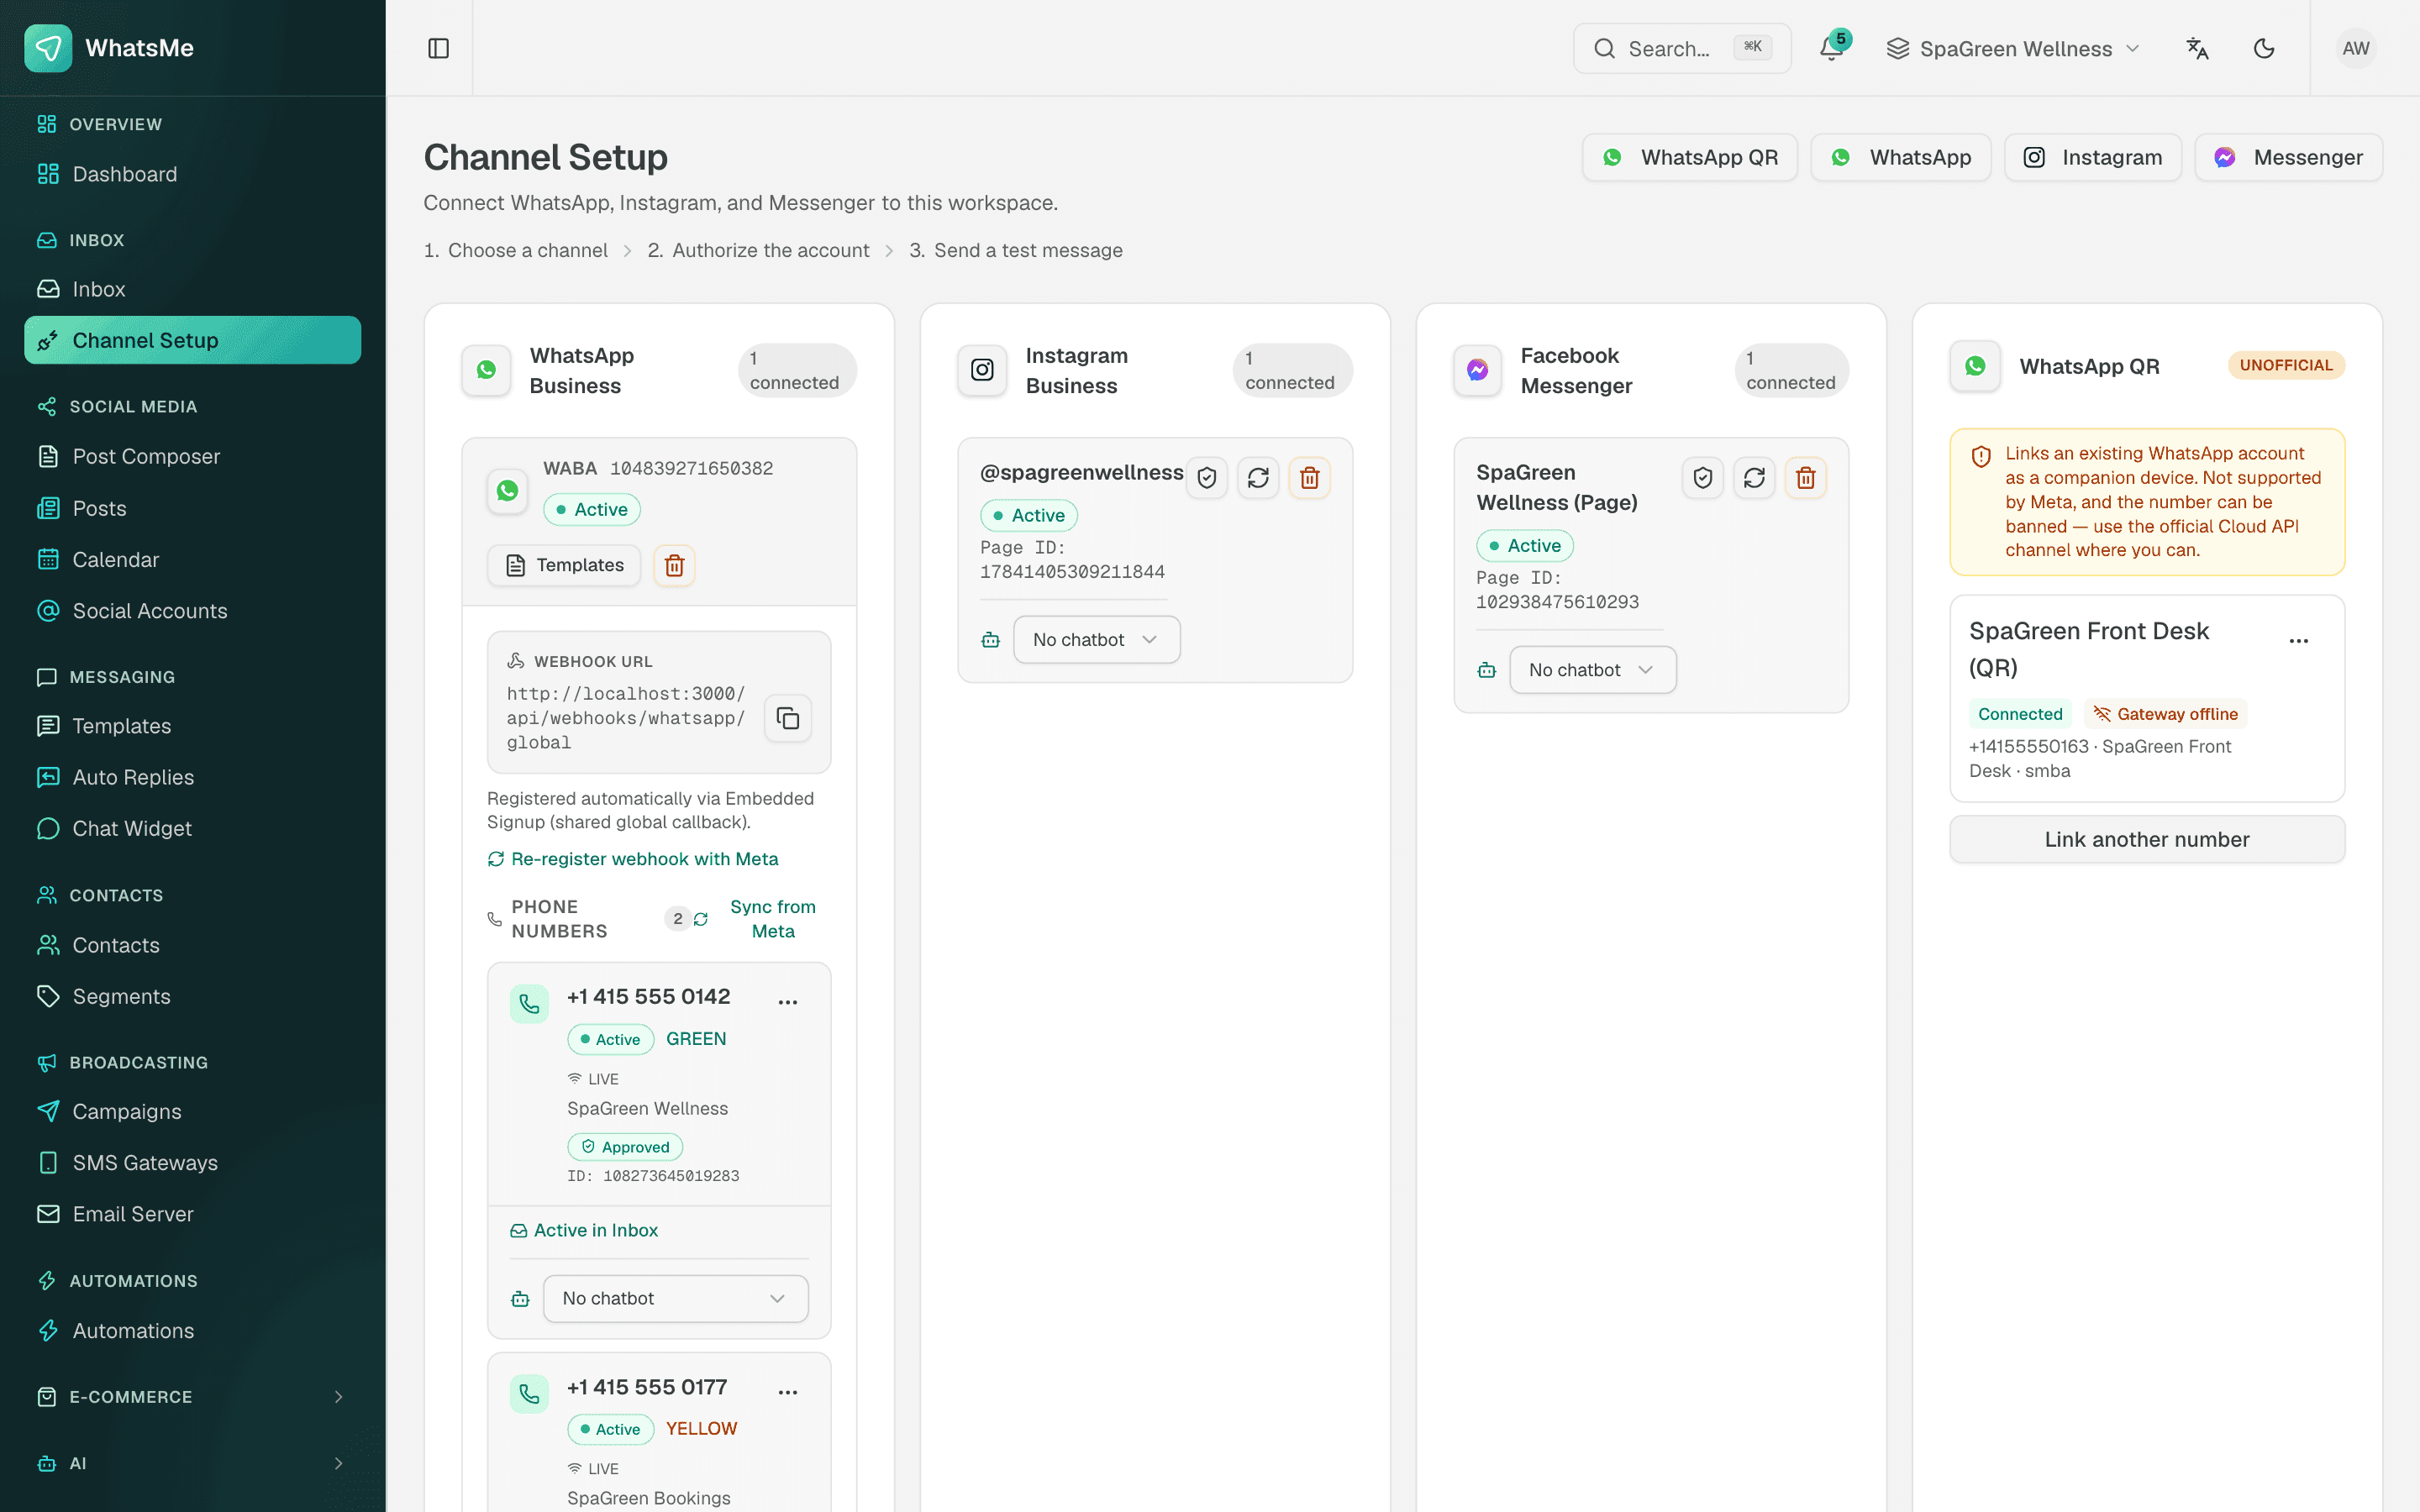Viewport: 2420px width, 1512px height.
Task: Delete the WABA account trash icon
Action: 674,565
